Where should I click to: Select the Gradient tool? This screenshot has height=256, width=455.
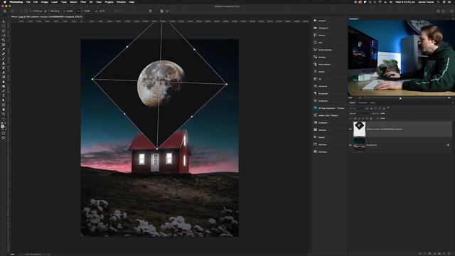tap(4, 77)
